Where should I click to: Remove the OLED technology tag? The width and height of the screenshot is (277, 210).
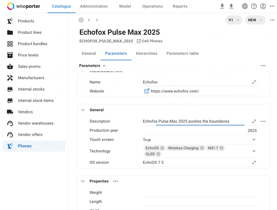[158, 154]
